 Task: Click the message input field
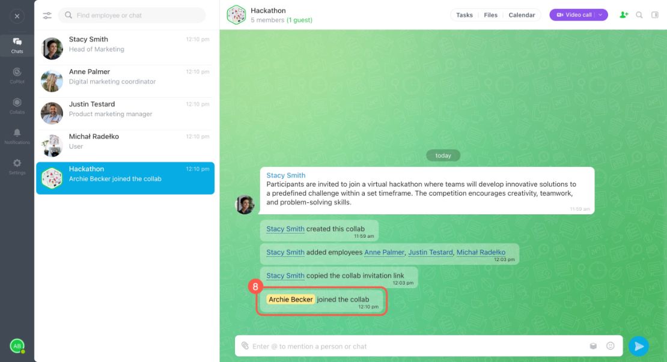coord(418,346)
